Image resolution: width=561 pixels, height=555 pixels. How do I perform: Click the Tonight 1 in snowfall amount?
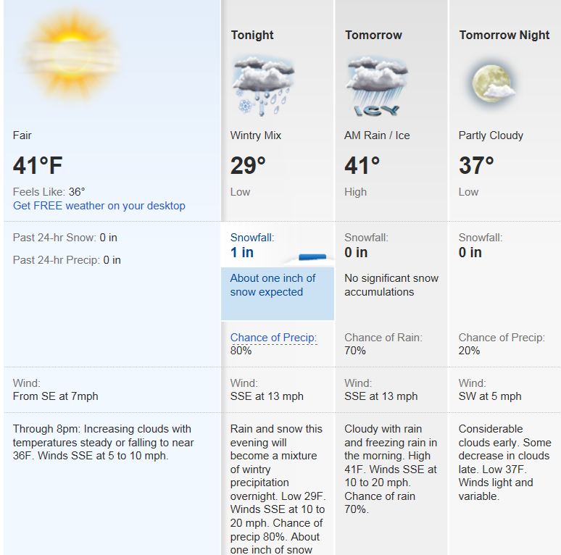coord(242,252)
